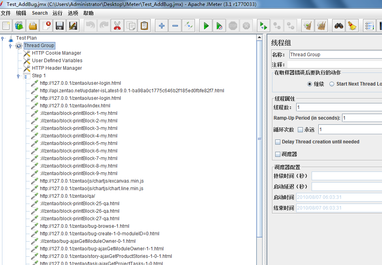382x265 pixels.
Task: Click the Close test plan icon
Action: 46,26
